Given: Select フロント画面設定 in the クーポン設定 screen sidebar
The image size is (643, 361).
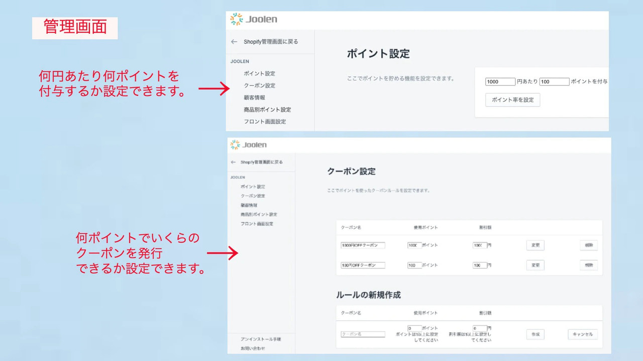Looking at the screenshot, I should [257, 224].
